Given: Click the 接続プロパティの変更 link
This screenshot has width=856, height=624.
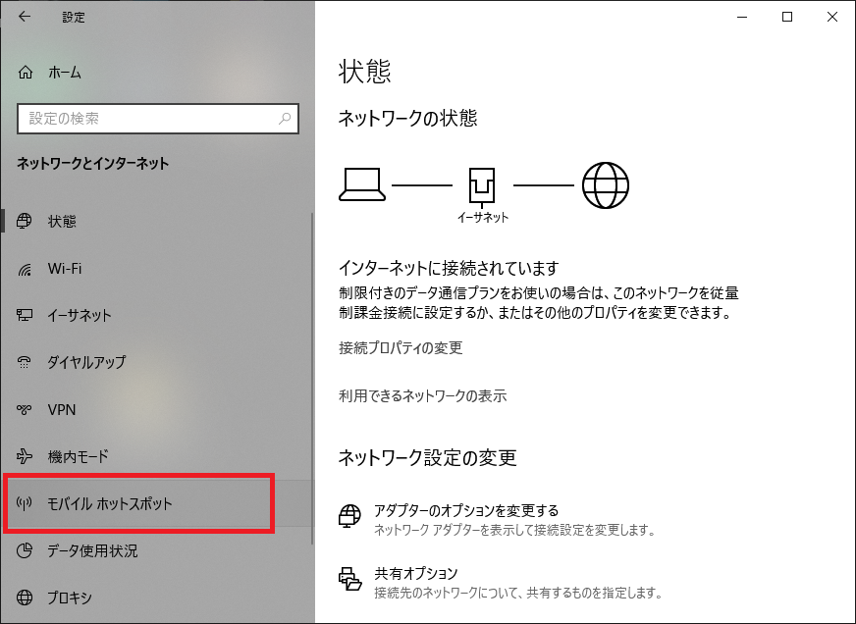Looking at the screenshot, I should 401,348.
